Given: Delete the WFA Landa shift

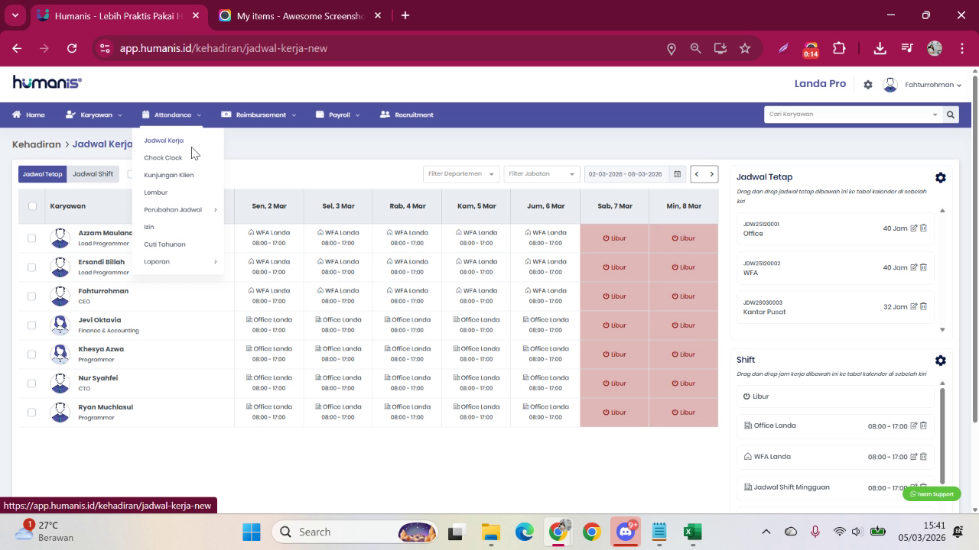Looking at the screenshot, I should [x=923, y=456].
